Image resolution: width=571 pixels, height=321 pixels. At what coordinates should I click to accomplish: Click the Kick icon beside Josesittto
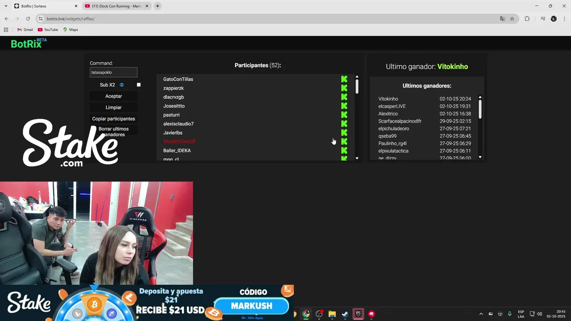click(x=344, y=106)
